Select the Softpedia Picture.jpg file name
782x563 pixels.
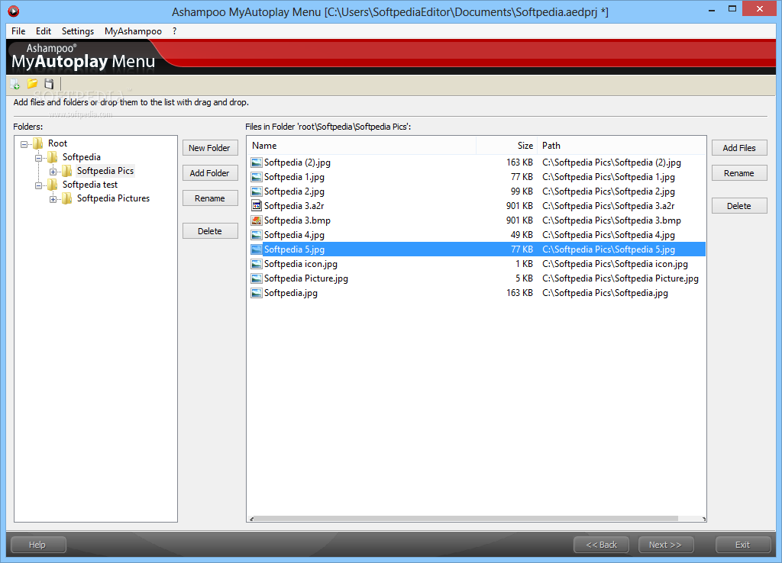click(306, 278)
